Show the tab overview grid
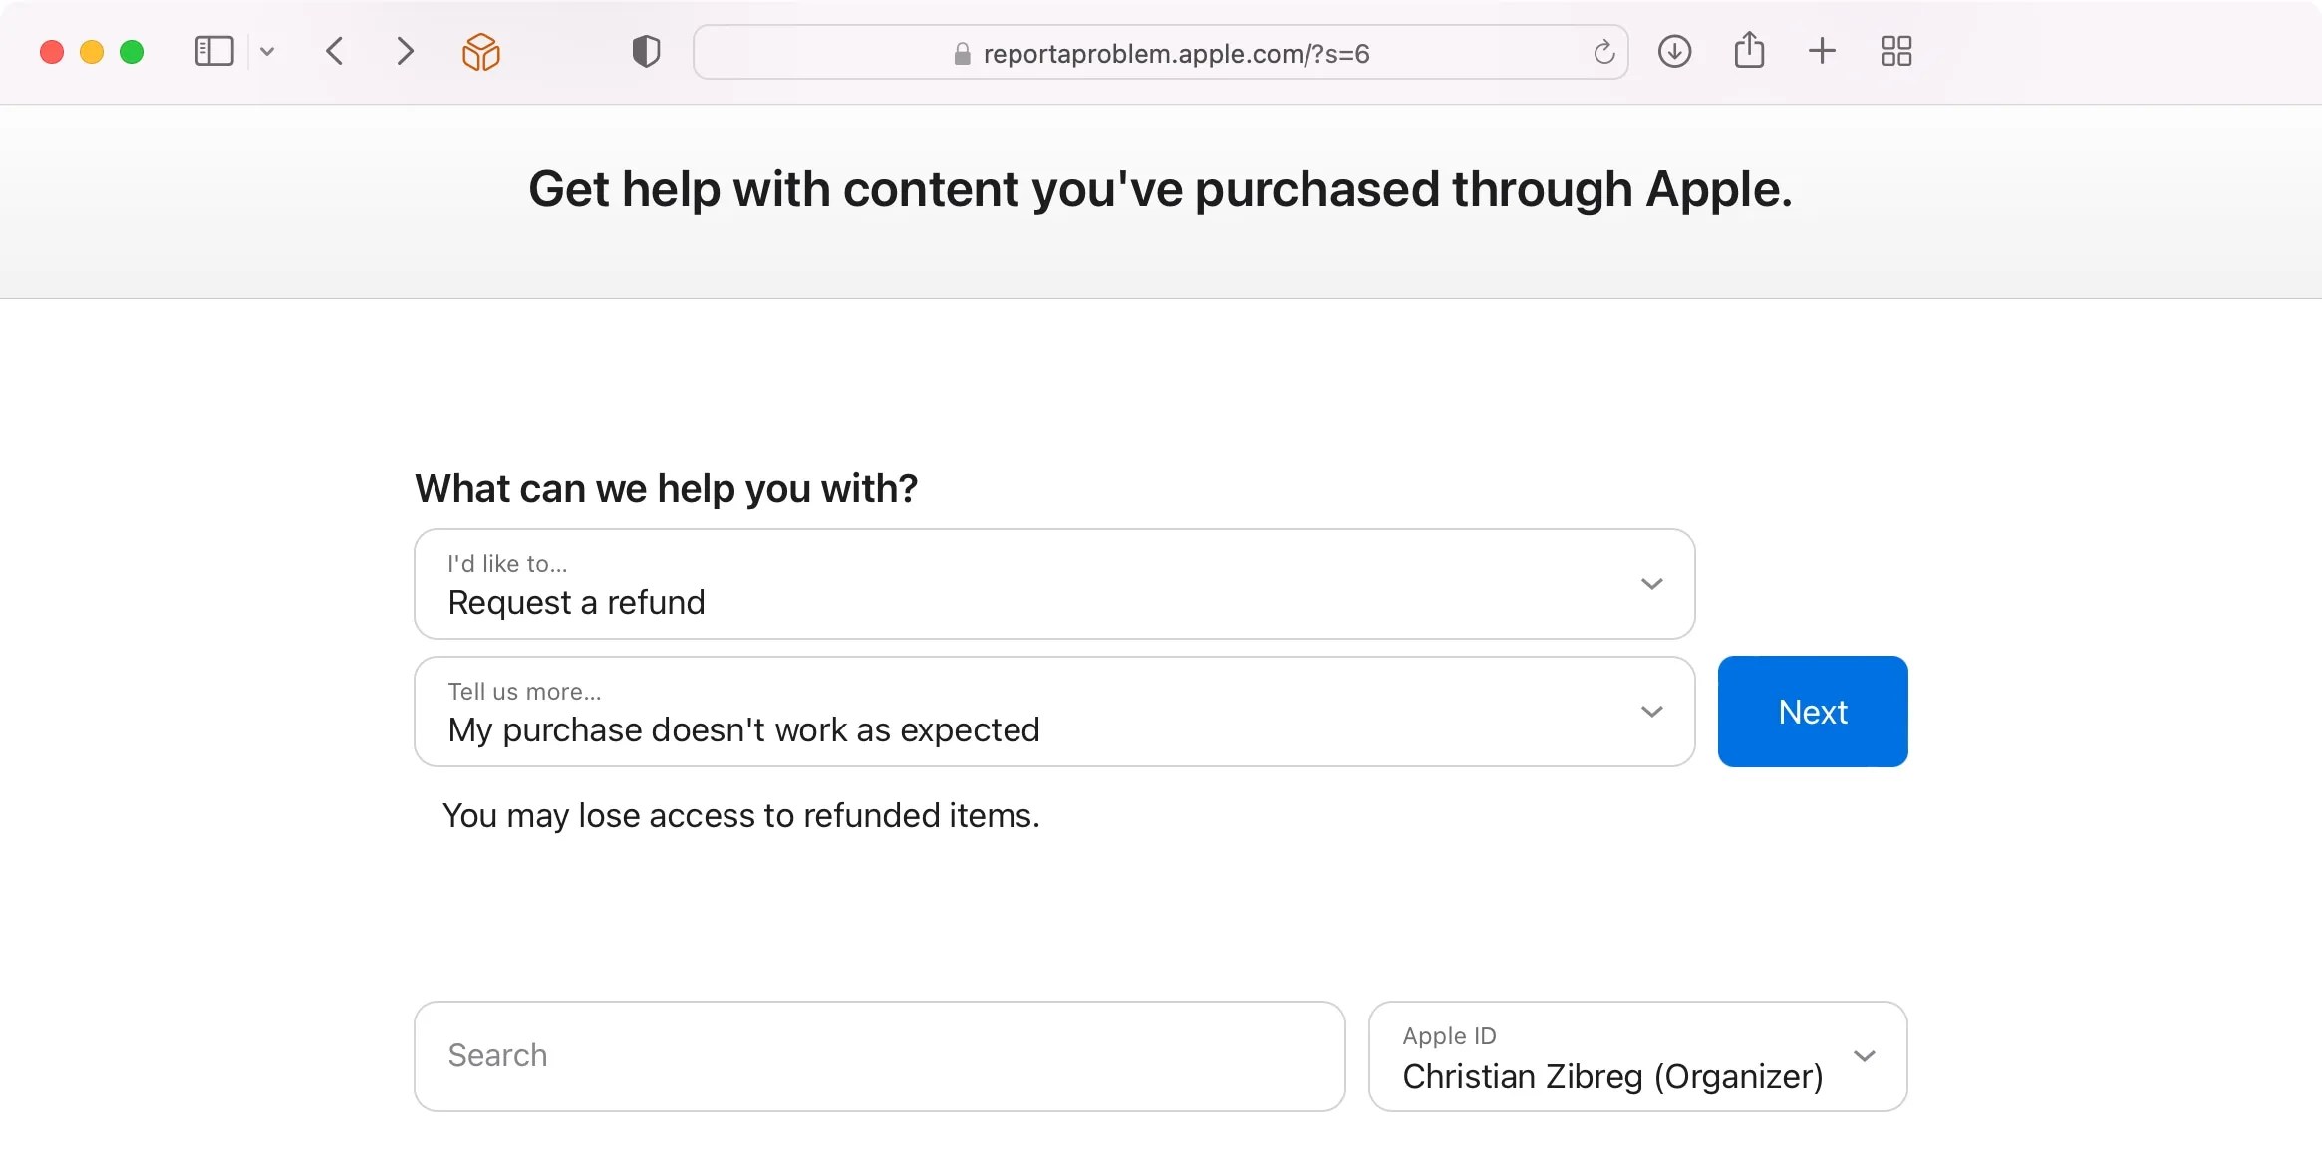 (1895, 51)
